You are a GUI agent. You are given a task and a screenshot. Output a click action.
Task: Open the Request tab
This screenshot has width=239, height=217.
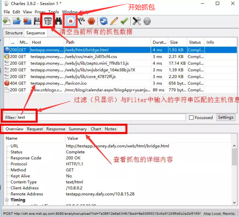point(35,129)
